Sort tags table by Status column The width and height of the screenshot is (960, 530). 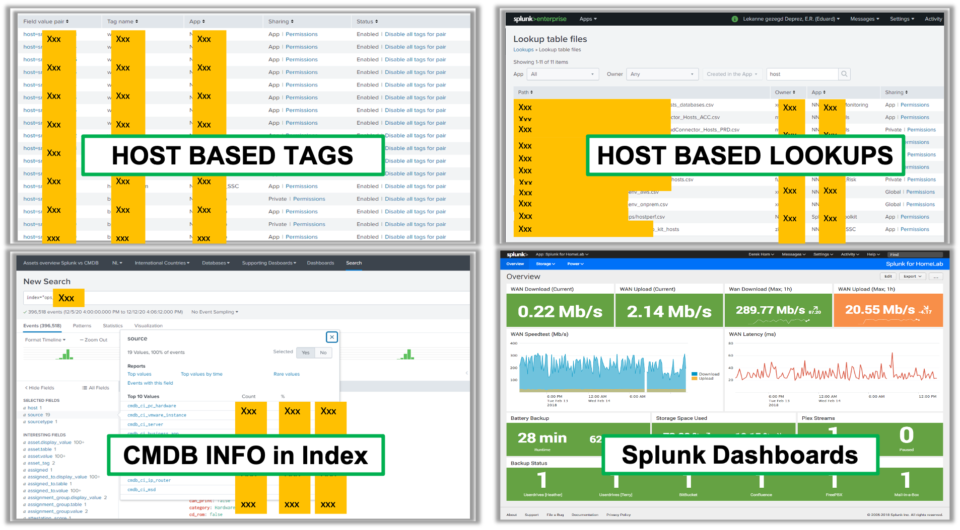[367, 22]
